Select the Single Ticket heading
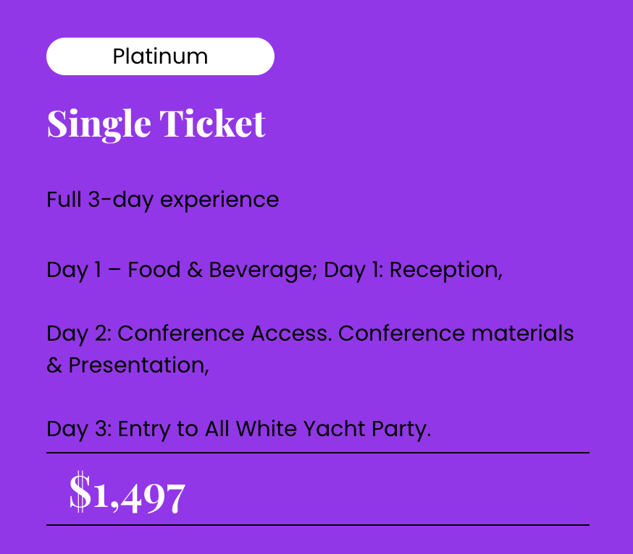Image resolution: width=633 pixels, height=554 pixels. click(x=156, y=124)
